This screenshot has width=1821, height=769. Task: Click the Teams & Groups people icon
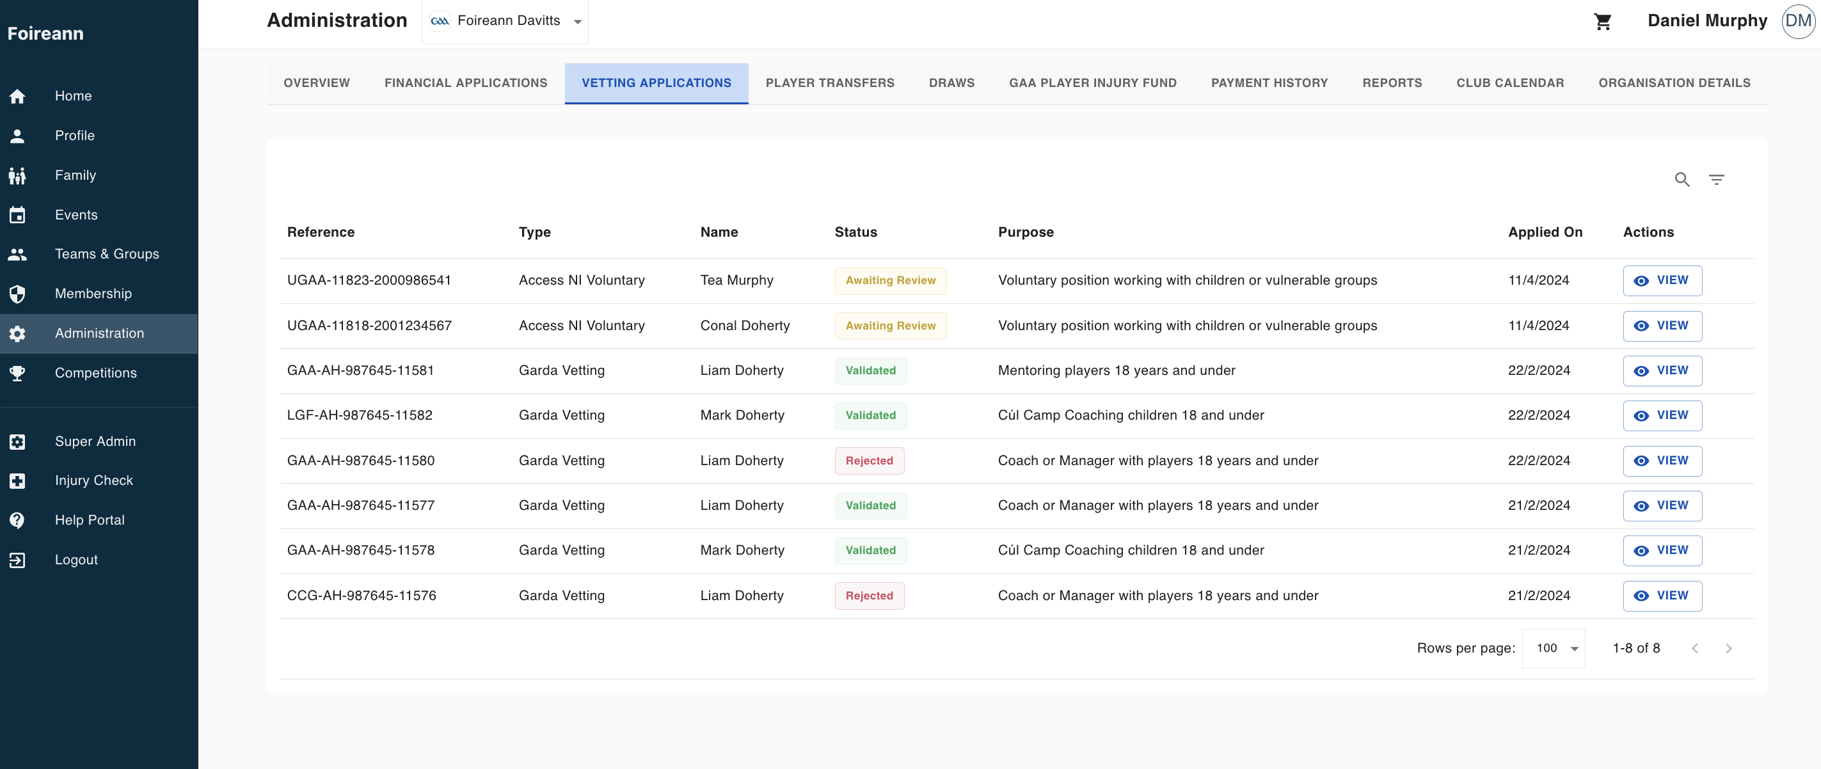tap(18, 255)
